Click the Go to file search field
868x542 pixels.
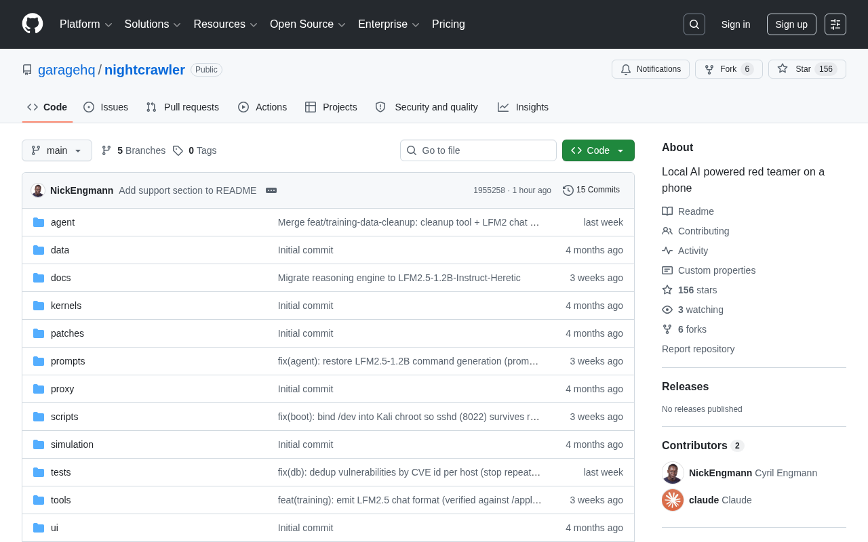[478, 150]
